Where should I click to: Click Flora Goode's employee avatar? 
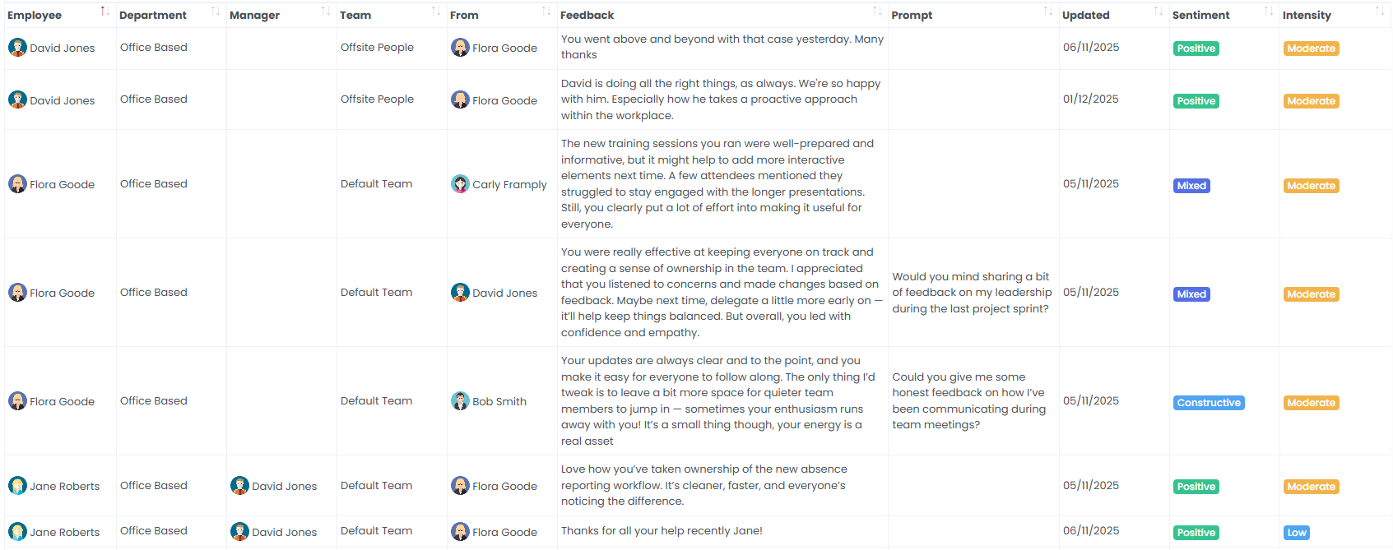point(17,183)
